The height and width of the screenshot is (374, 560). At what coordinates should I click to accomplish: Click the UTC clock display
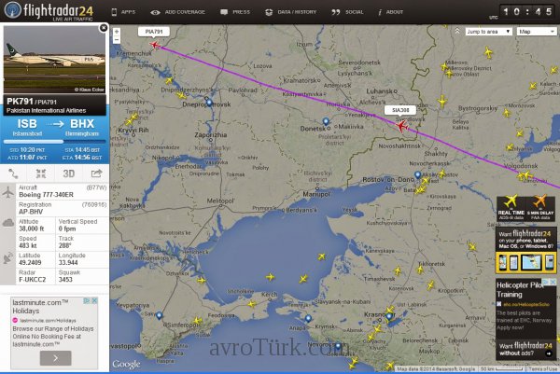[526, 12]
